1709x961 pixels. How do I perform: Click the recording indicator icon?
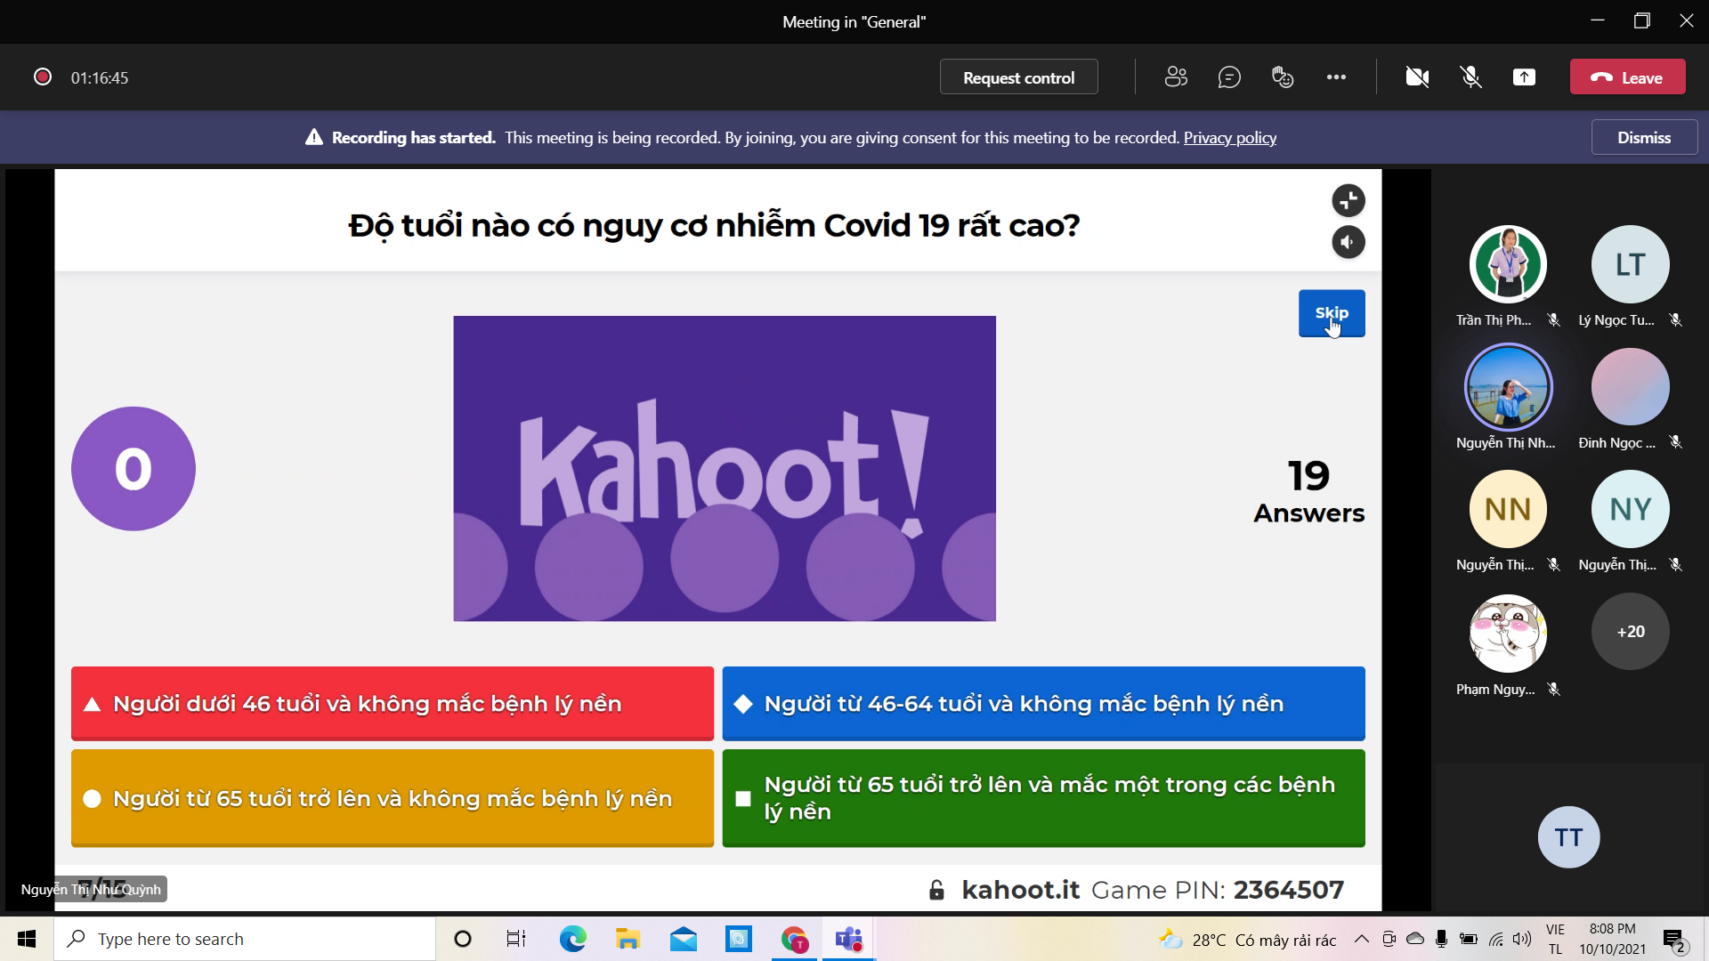[x=42, y=77]
